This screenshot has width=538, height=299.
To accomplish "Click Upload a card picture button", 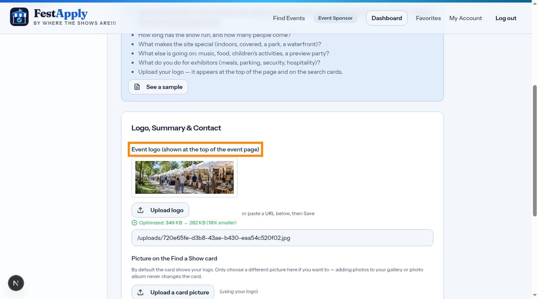I will pyautogui.click(x=173, y=292).
